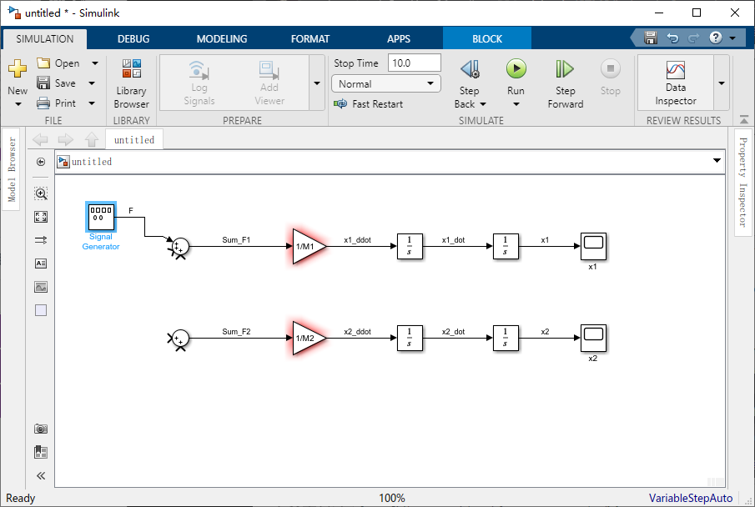Print the model diagram
The width and height of the screenshot is (755, 507).
point(57,103)
